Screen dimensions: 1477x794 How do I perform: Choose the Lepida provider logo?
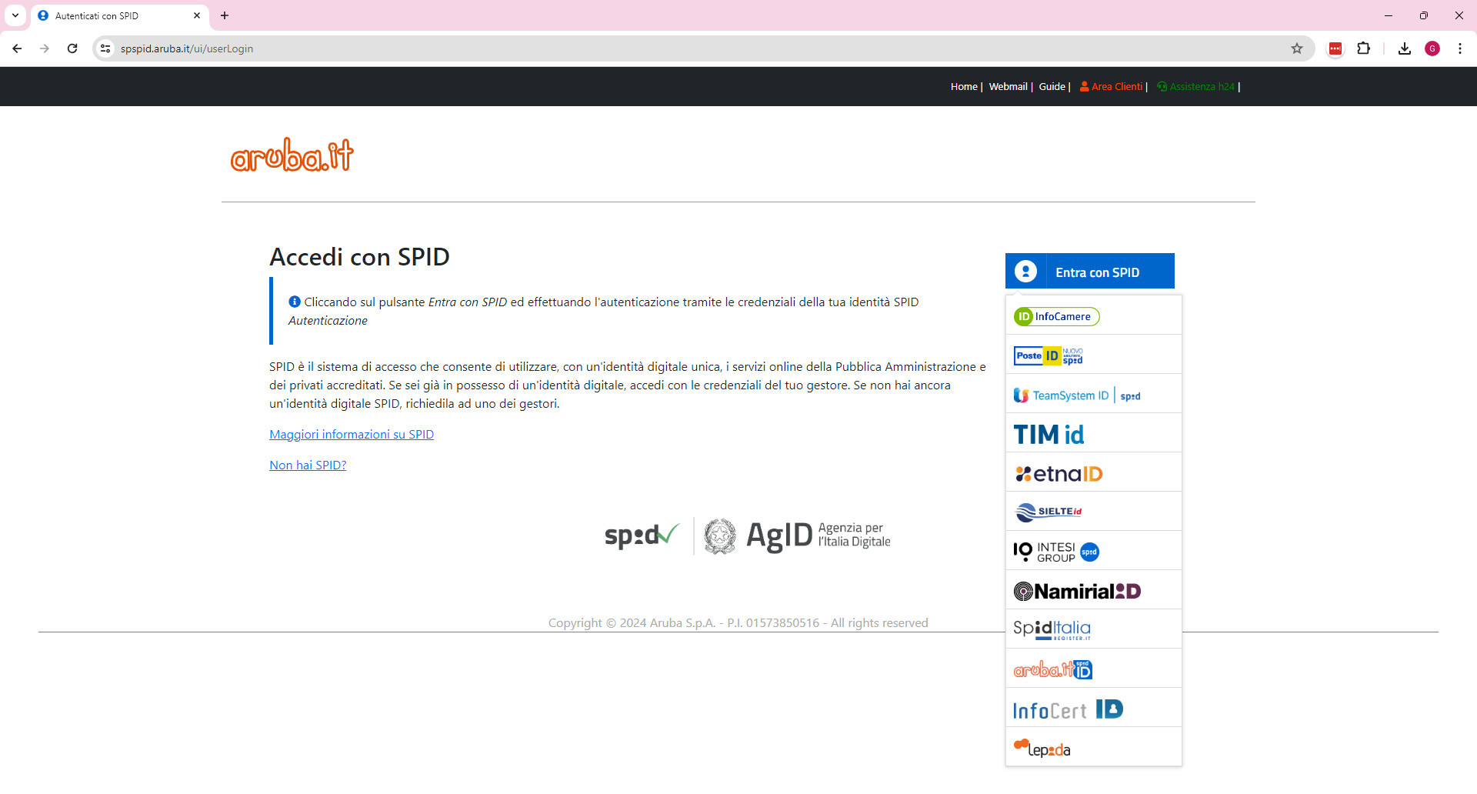pyautogui.click(x=1042, y=749)
